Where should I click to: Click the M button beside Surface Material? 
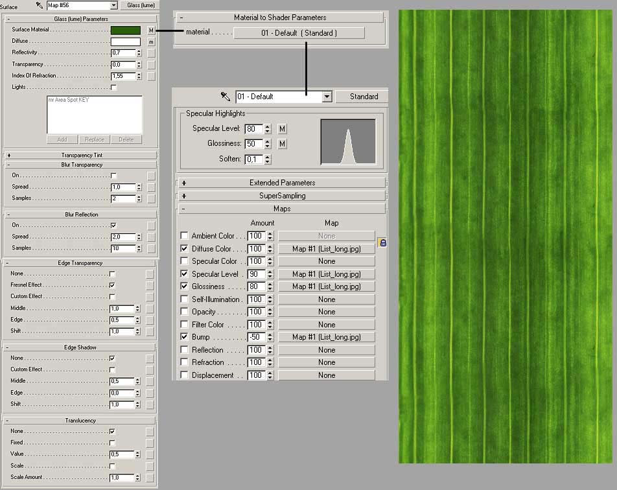tap(151, 30)
